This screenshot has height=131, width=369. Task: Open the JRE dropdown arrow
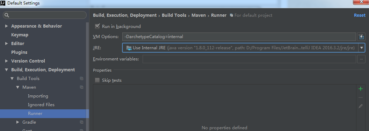click(x=362, y=48)
